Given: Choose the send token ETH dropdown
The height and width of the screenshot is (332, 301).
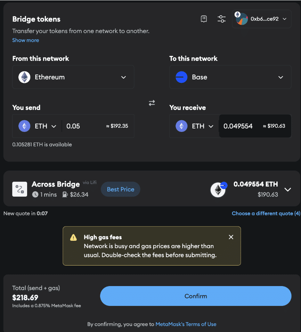Looking at the screenshot, I should [x=37, y=126].
